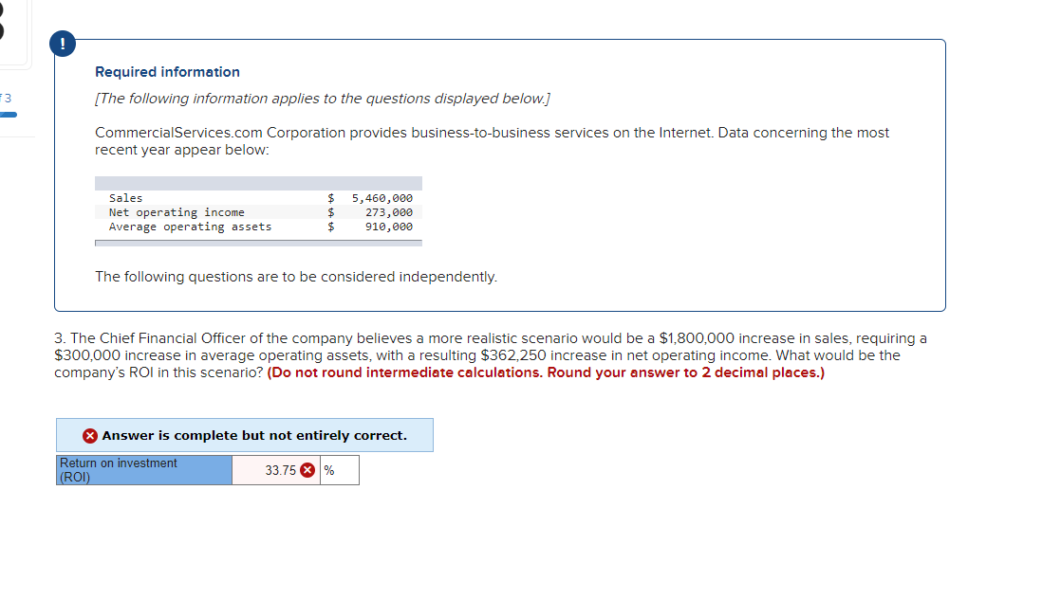Click the Return on investment (ROI) label cell
This screenshot has height=599, width=1061.
click(x=142, y=469)
